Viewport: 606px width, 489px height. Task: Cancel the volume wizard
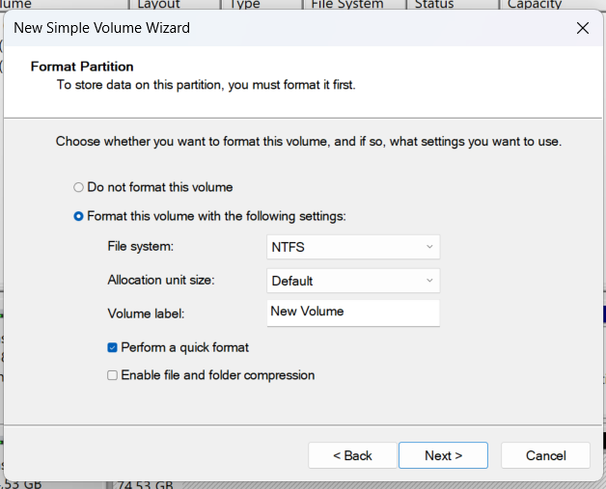545,455
